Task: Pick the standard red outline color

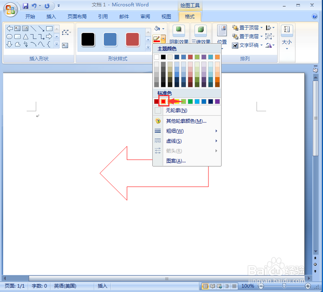Action: point(163,101)
